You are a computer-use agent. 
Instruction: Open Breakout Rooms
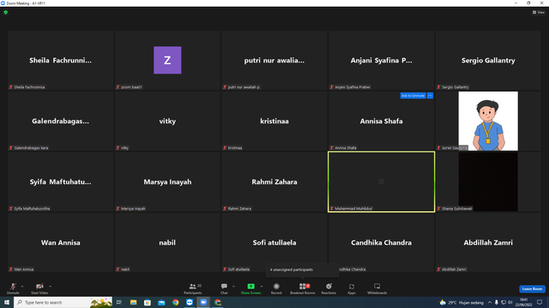[303, 288]
